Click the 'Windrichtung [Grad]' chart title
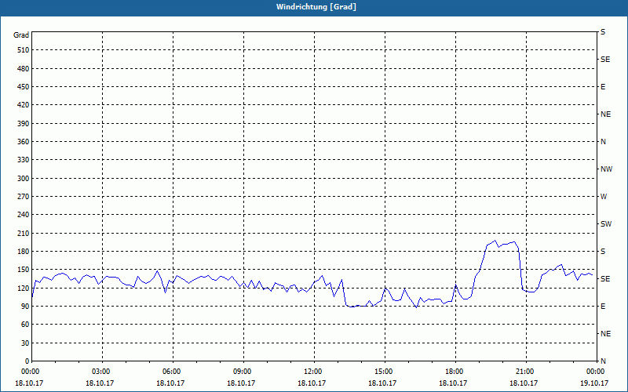 [x=316, y=7]
